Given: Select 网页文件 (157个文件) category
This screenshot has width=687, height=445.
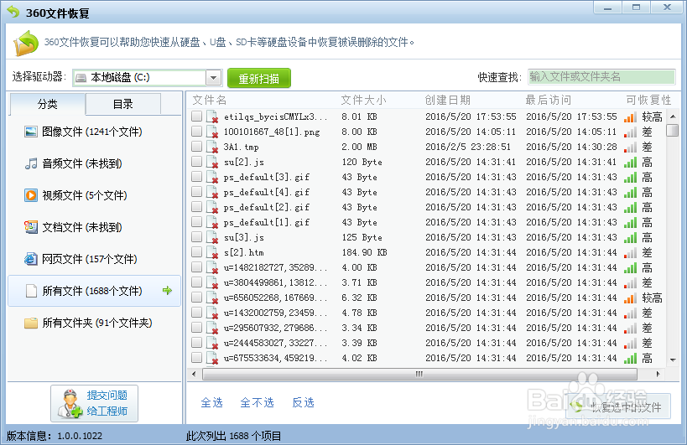Looking at the screenshot, I should (x=94, y=259).
